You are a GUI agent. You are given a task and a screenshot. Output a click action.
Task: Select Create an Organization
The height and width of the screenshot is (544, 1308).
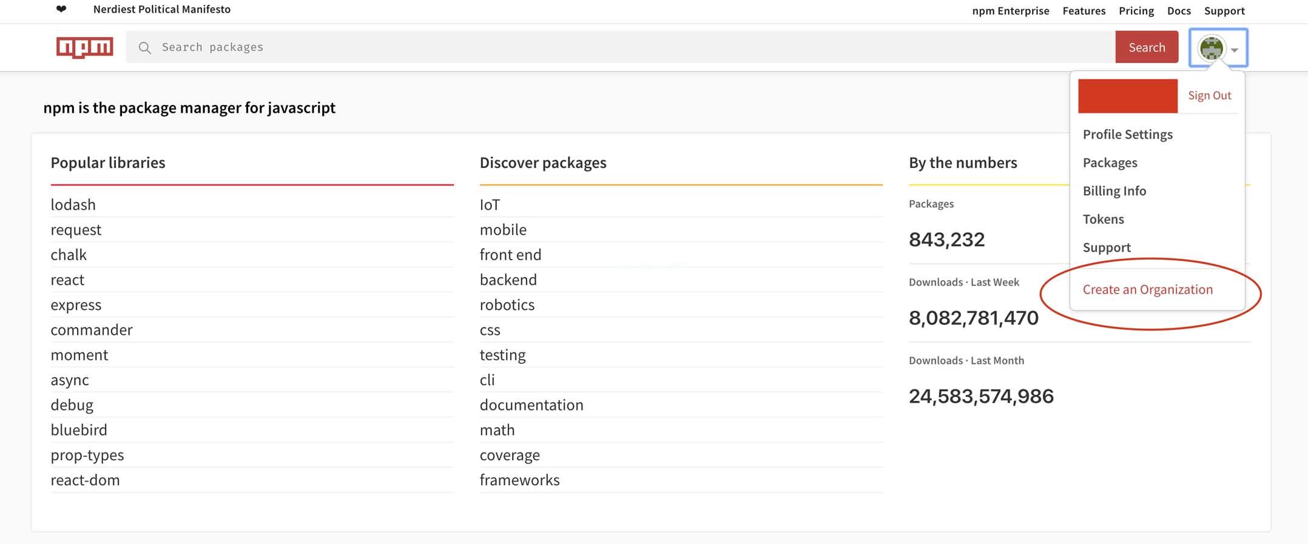tap(1147, 290)
